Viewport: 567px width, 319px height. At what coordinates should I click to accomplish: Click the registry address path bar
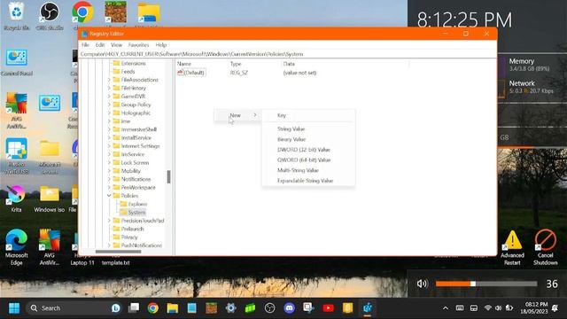[x=288, y=54]
